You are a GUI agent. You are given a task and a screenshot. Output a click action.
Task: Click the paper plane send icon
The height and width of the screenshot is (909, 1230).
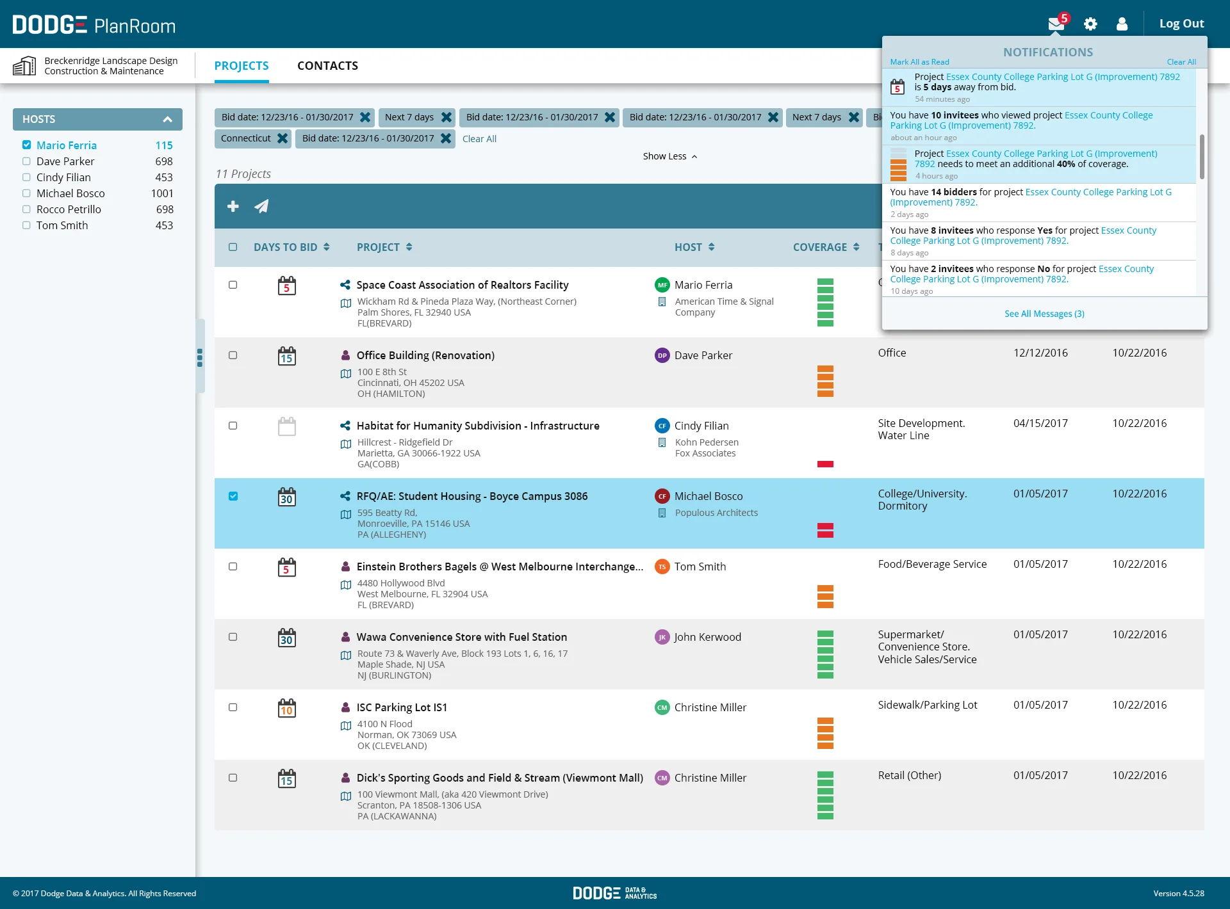coord(261,206)
